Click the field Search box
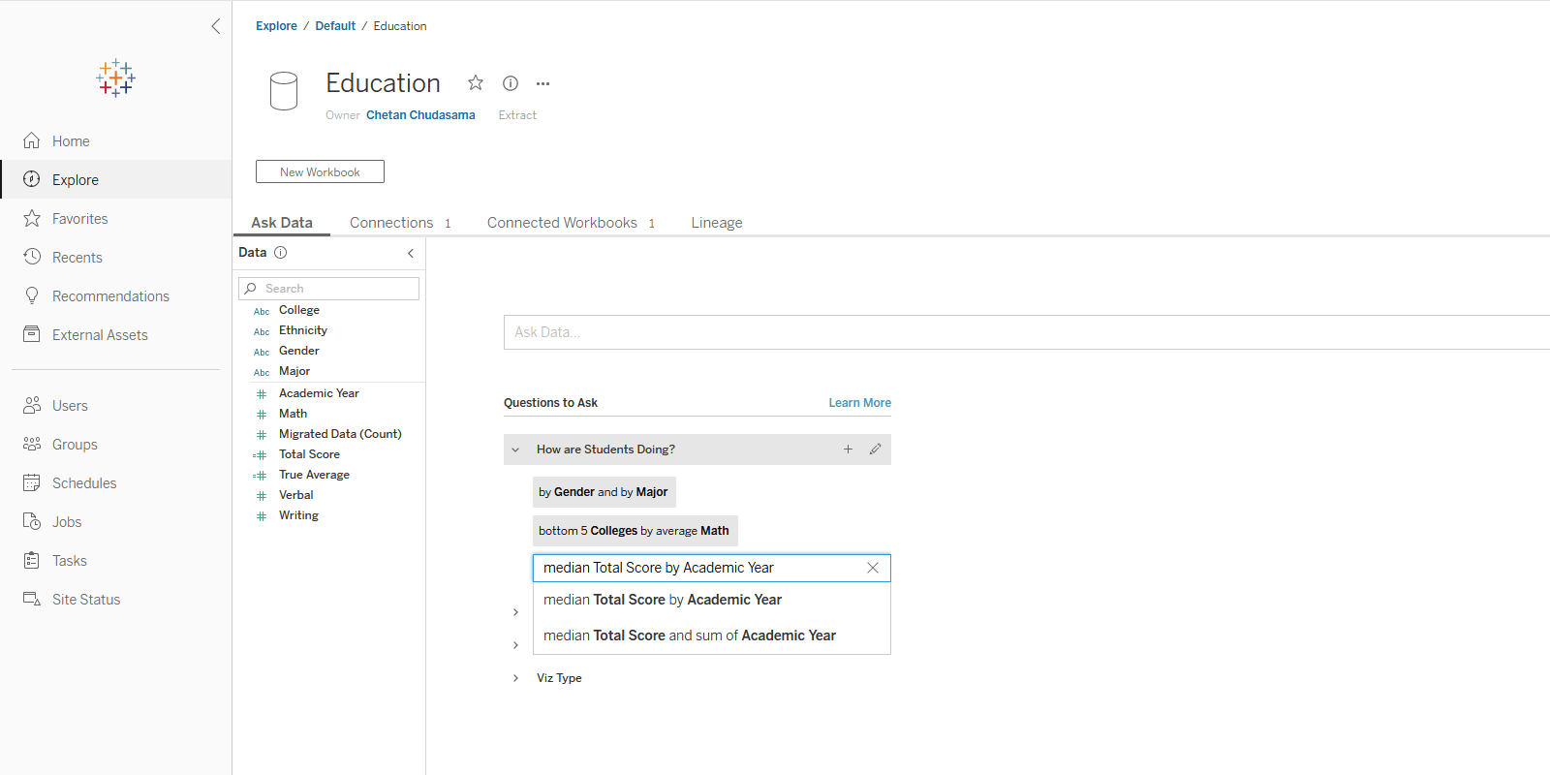 328,289
